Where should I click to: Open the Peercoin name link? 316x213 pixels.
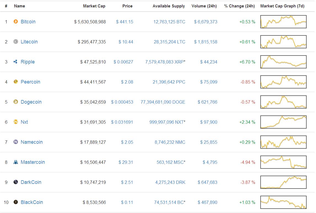(x=30, y=82)
